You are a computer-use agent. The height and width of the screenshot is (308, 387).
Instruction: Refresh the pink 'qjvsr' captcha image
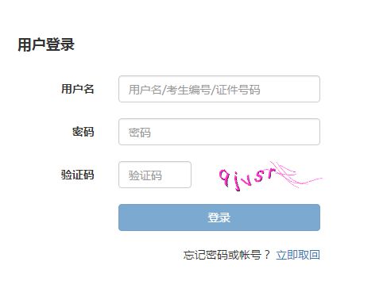point(269,175)
